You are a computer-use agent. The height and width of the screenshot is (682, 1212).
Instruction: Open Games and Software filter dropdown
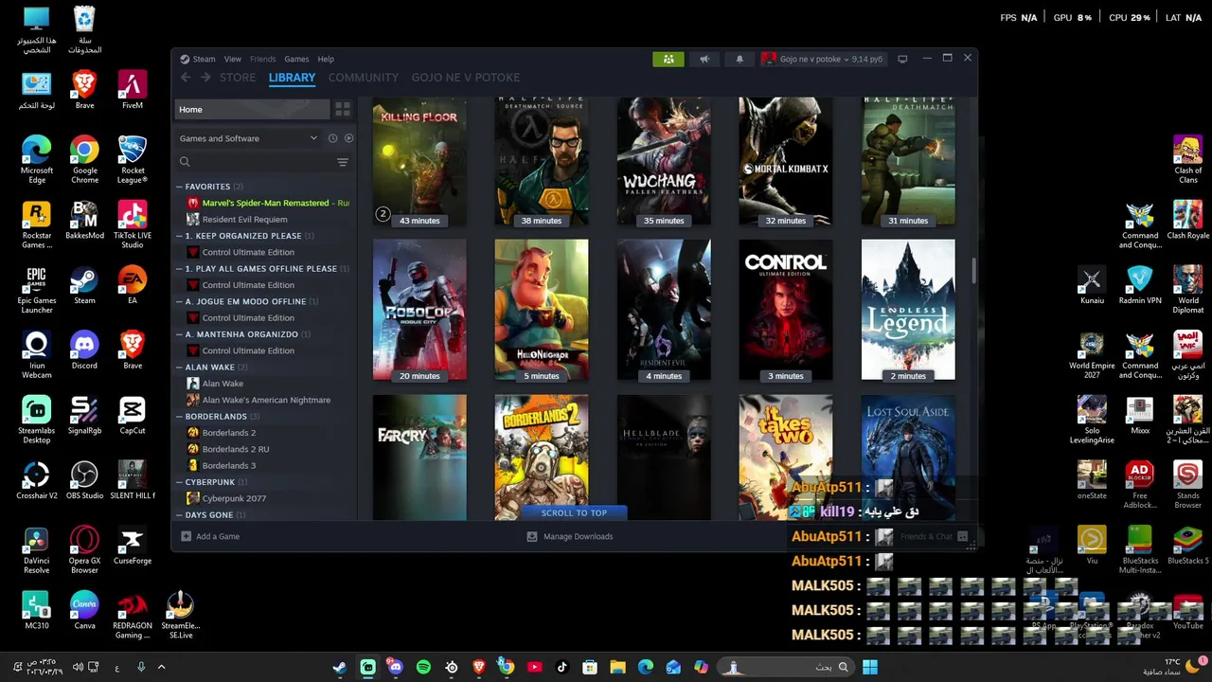coord(248,138)
